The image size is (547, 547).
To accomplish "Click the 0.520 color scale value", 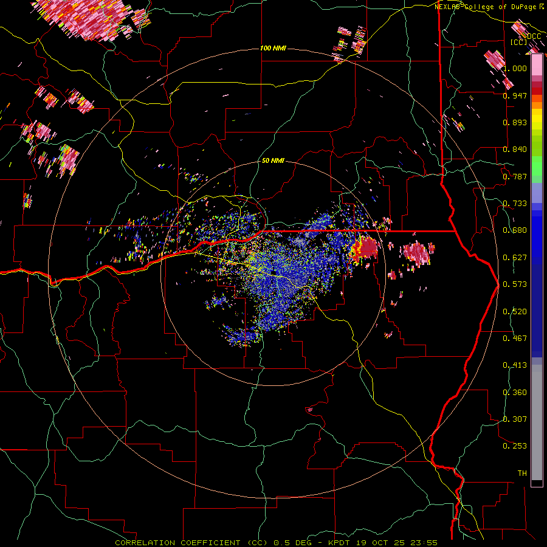I will pos(515,312).
